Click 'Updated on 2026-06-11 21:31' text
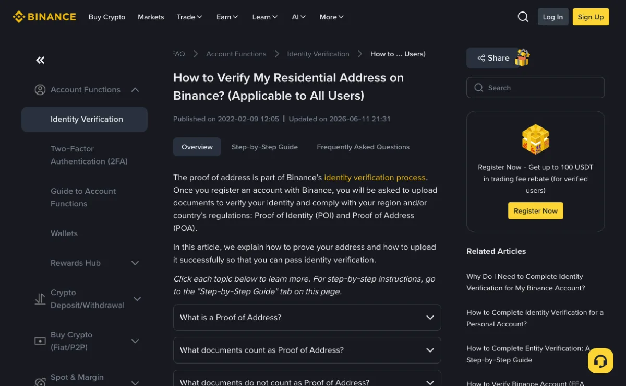 (x=340, y=119)
